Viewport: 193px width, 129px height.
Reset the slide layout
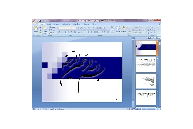point(52,30)
